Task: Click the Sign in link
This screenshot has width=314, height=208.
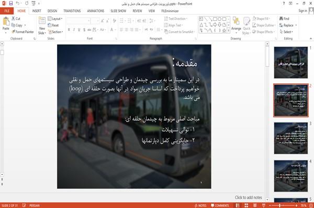Action: tap(302, 11)
